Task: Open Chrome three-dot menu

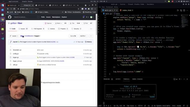Action: pyautogui.click(x=95, y=9)
